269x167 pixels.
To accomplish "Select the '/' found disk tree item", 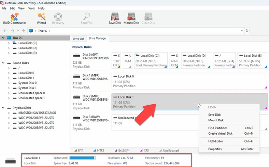I will (19, 68).
